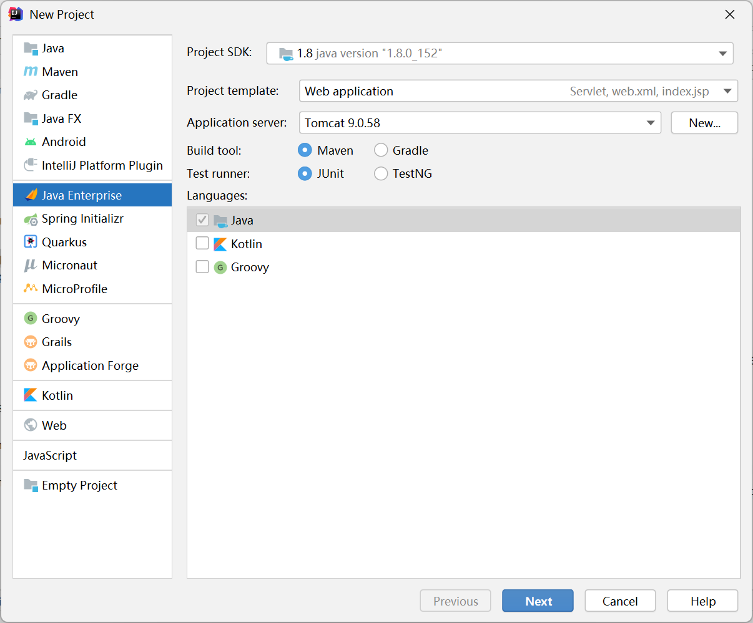
Task: Click 'Android' label in sidebar
Action: pyautogui.click(x=64, y=142)
